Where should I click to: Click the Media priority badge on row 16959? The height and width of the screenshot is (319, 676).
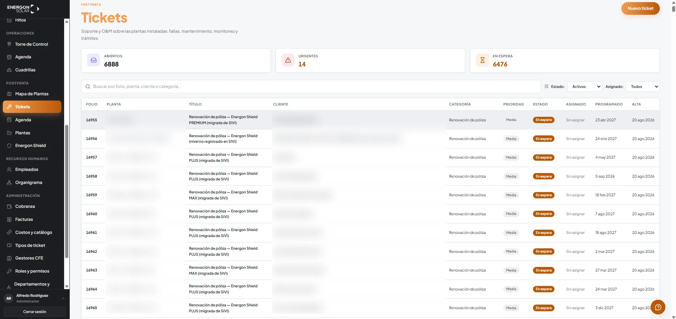click(x=511, y=195)
